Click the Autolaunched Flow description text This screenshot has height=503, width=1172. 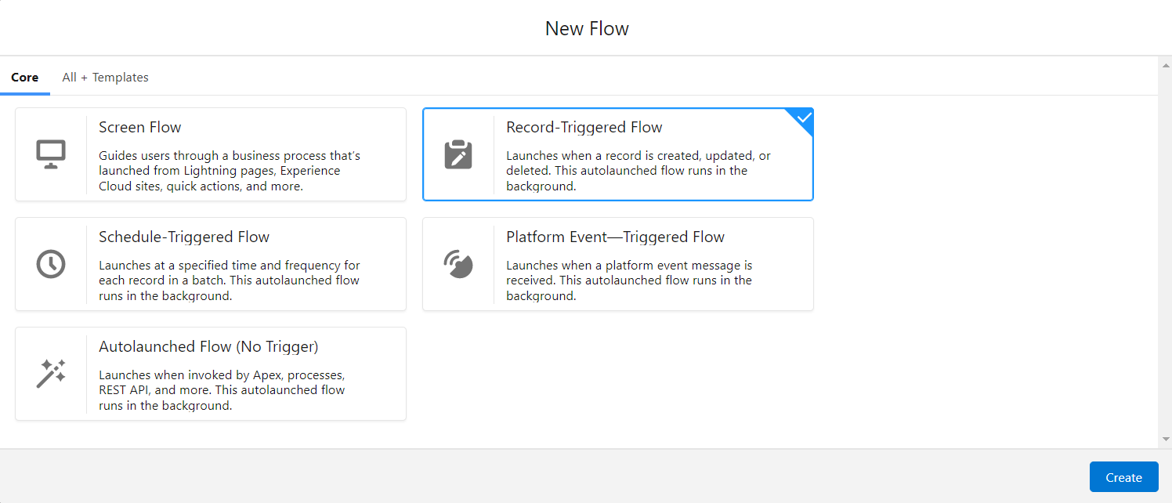[x=222, y=390]
